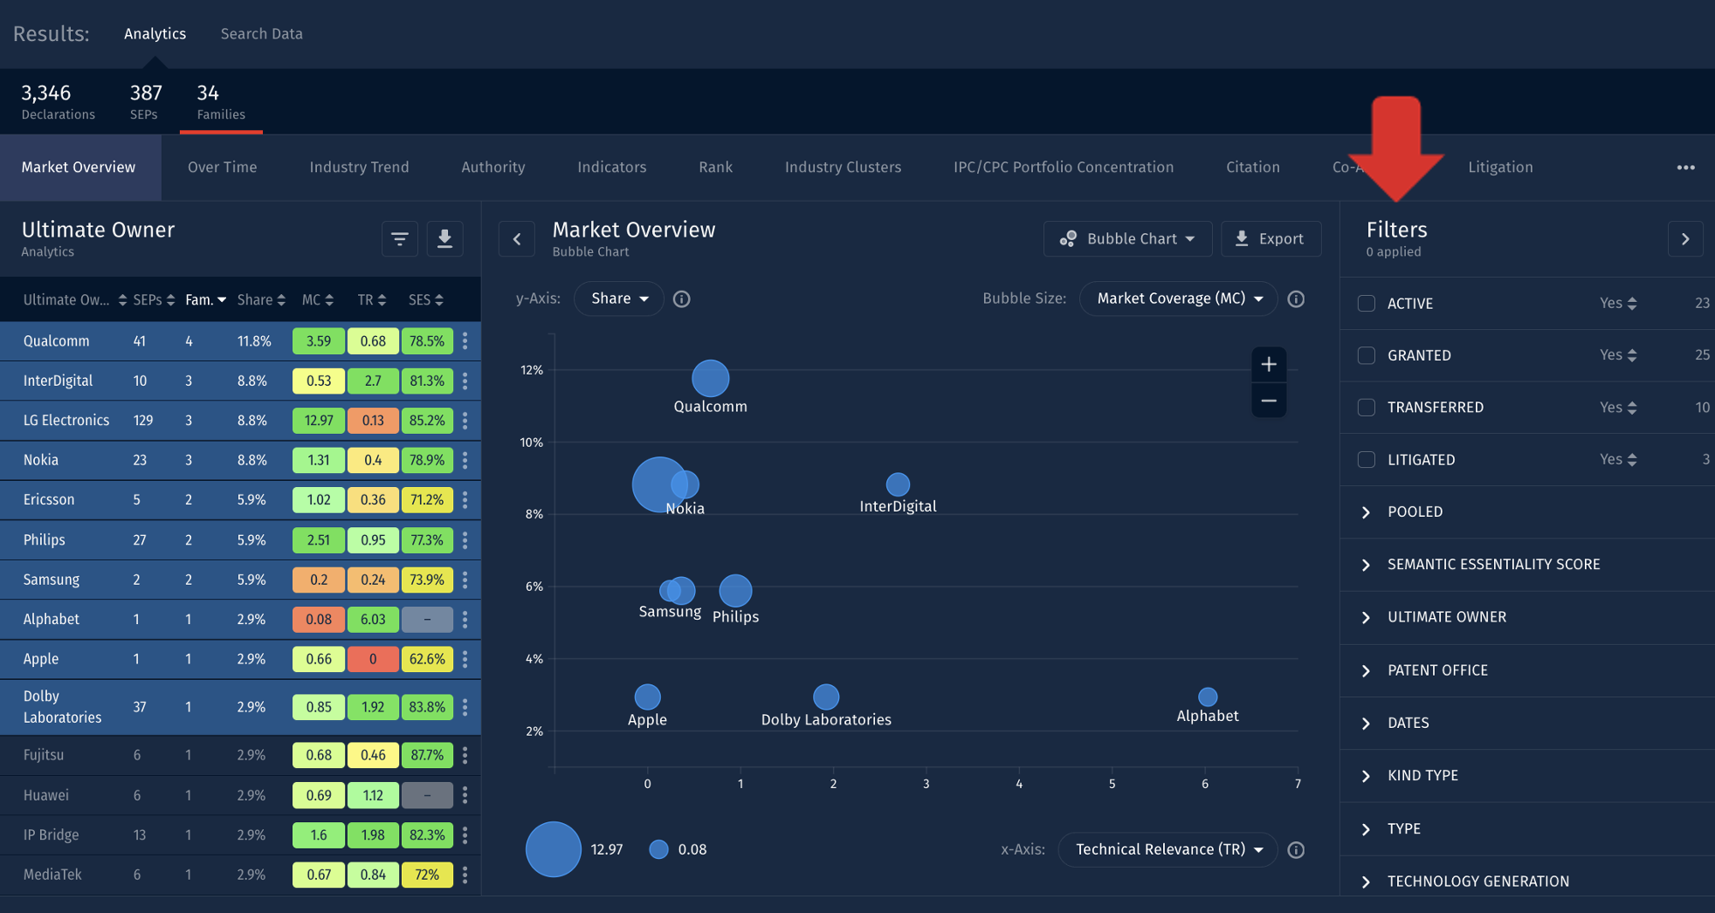Change the TRANSFERRED filter Yes selector
1715x913 pixels.
pos(1618,407)
